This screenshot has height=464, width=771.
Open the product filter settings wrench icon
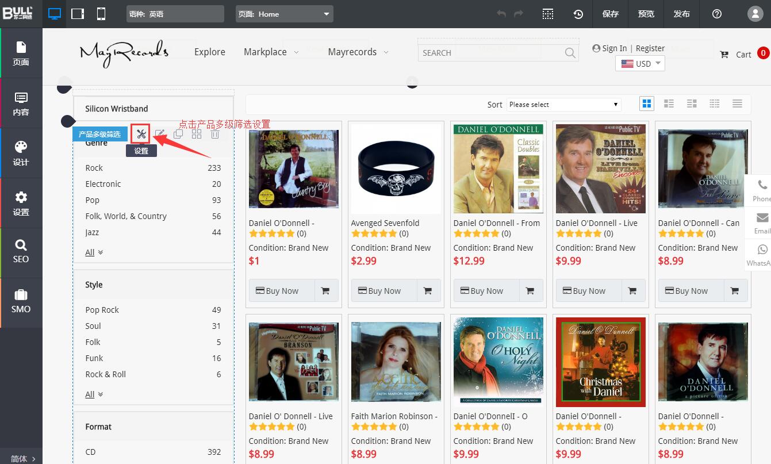141,134
